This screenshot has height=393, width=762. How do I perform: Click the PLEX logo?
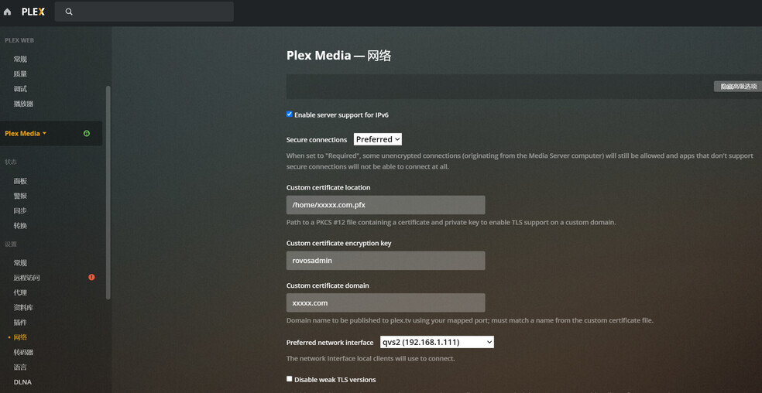coord(33,12)
